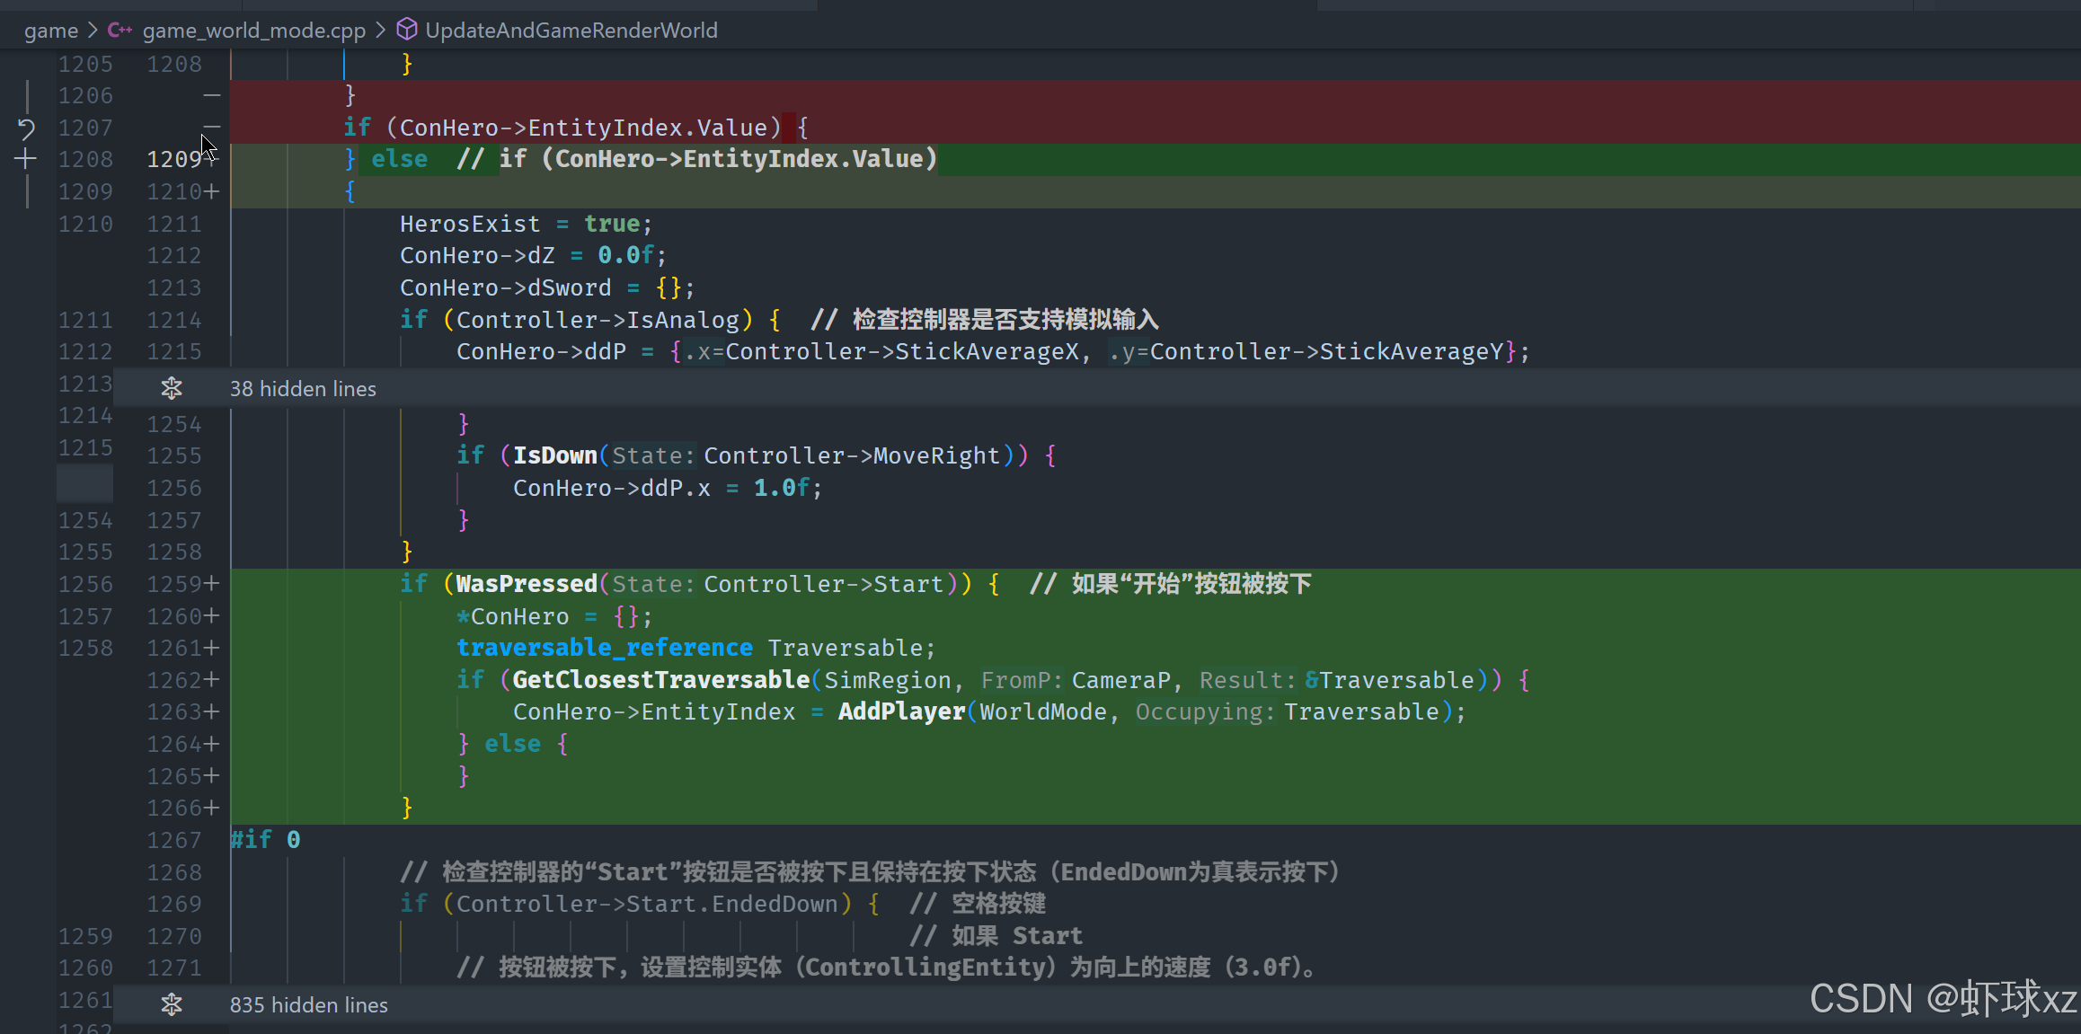Expand the 38 hidden lines region
This screenshot has width=2081, height=1034.
(303, 389)
